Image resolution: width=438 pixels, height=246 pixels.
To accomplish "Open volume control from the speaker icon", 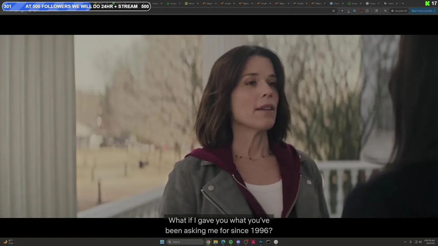I will 420,242.
